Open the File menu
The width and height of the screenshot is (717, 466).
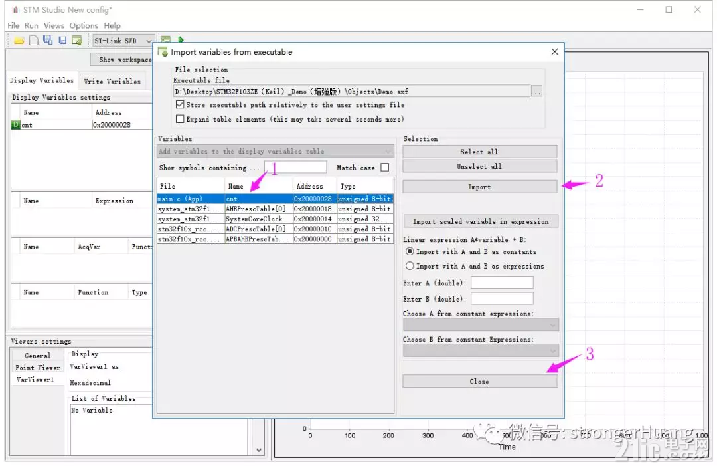(x=13, y=26)
